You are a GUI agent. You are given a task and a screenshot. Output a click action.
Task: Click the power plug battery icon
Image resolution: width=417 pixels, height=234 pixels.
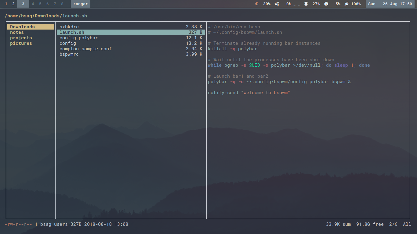click(346, 4)
